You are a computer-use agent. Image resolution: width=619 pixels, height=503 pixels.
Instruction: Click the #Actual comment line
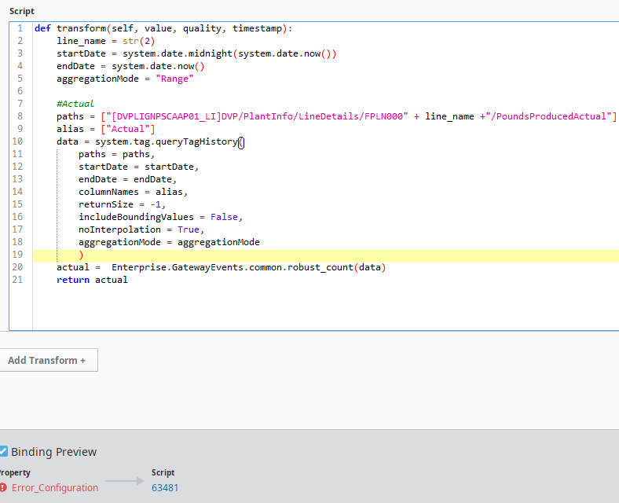pos(75,104)
